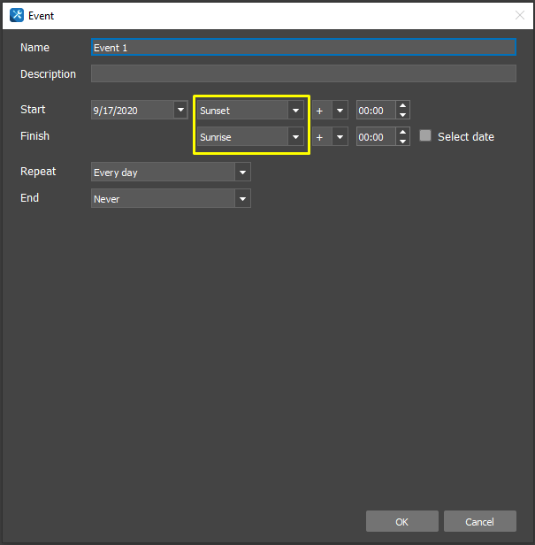Expand the Repeat dropdown showing Every day
This screenshot has width=535, height=545.
pyautogui.click(x=241, y=173)
